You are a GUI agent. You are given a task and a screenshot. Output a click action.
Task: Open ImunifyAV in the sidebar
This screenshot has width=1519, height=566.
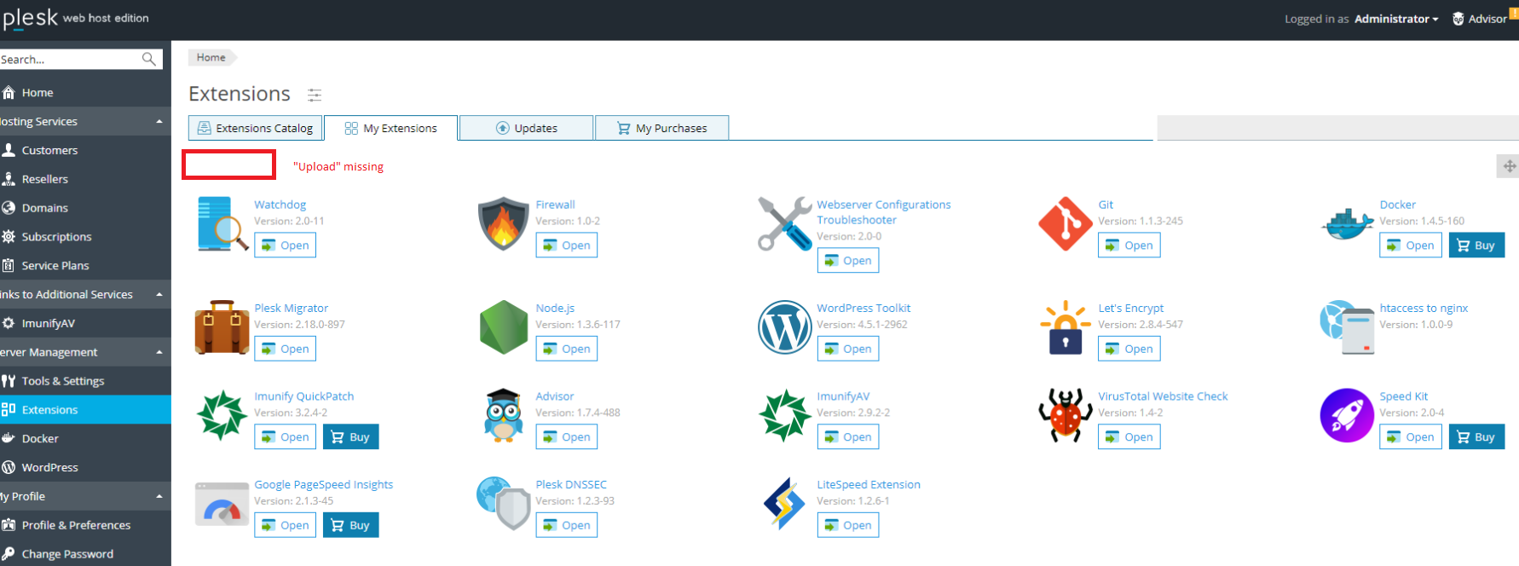point(49,323)
